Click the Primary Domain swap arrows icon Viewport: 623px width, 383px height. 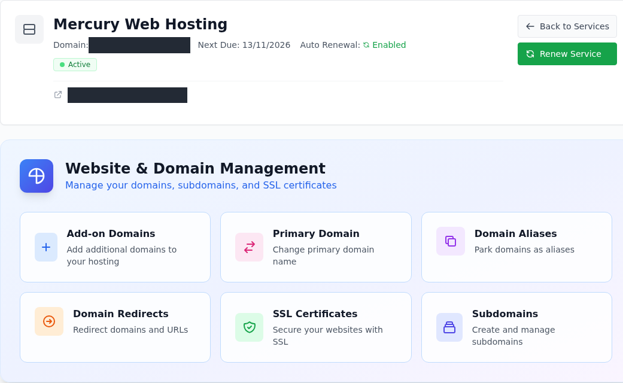point(249,247)
